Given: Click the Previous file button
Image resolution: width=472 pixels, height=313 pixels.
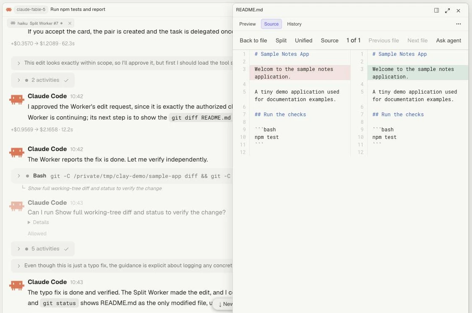Looking at the screenshot, I should [383, 40].
